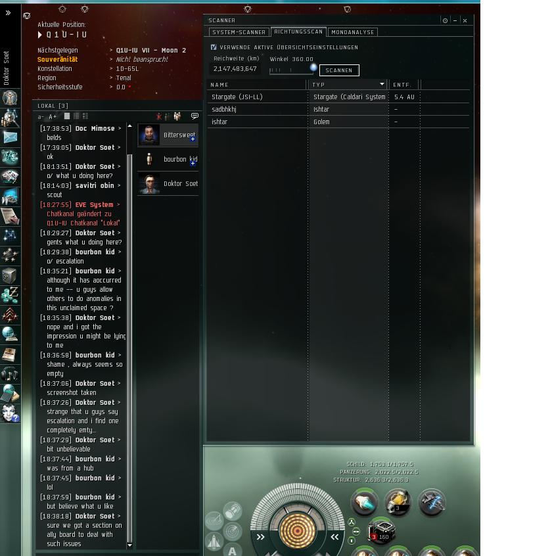552x556 pixels.
Task: Collapse the Aktuelle Position triangle next to Q1U-IU
Action: [39, 35]
